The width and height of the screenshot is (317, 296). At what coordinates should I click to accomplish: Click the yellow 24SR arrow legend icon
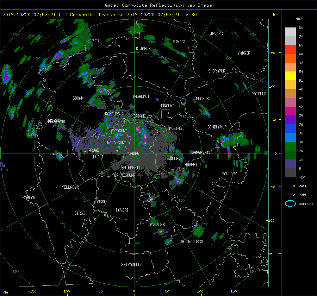[290, 186]
